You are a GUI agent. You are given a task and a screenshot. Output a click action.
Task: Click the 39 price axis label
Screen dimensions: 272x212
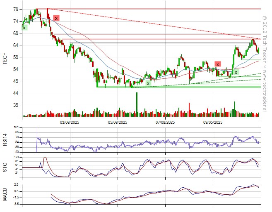point(15,105)
